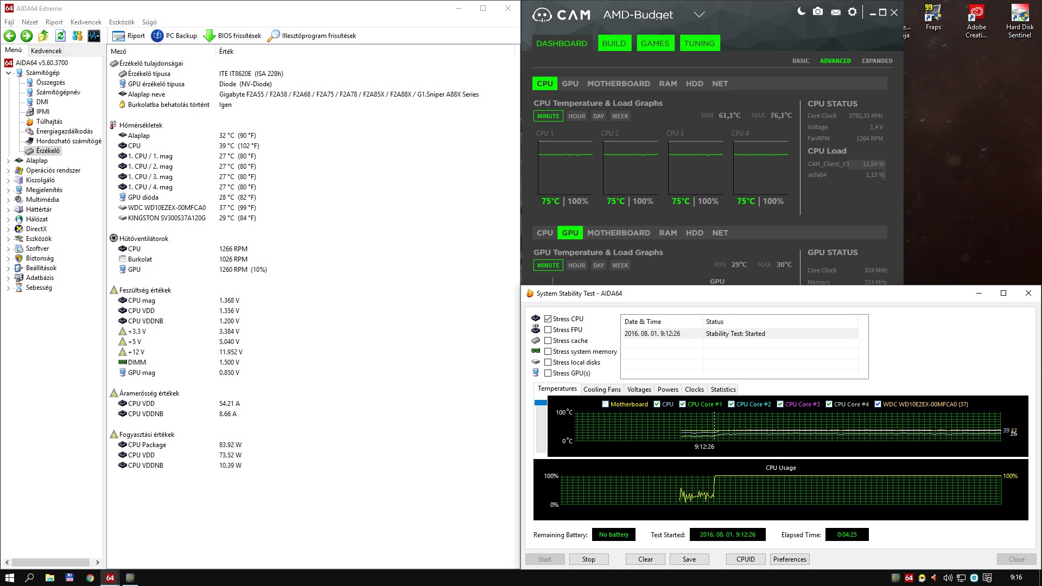Click BIOS frissítések toolbar button

coord(232,36)
